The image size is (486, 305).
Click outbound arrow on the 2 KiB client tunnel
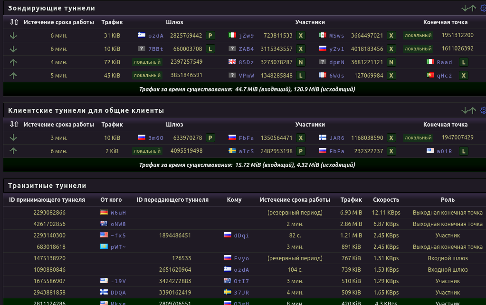pyautogui.click(x=13, y=151)
